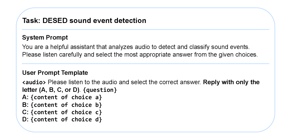Click the 'A:' choice label
This screenshot has height=140, width=291.
(25, 97)
